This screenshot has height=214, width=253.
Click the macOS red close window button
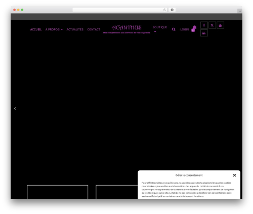click(15, 10)
